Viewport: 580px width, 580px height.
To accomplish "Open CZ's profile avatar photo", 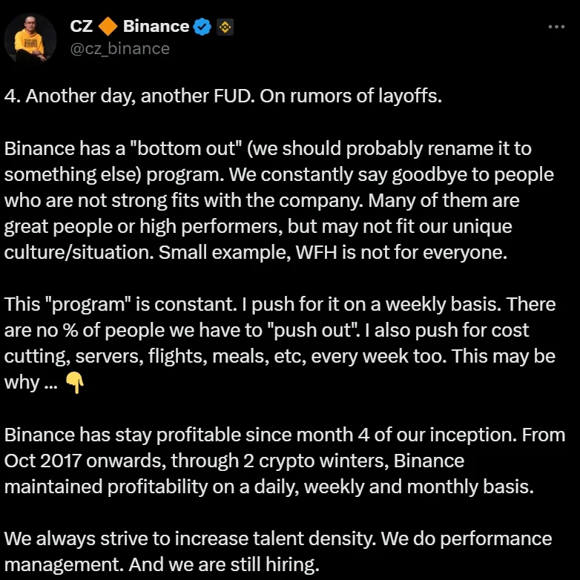I will 30,39.
